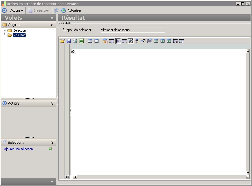Click the Support de paiement field
The image size is (252, 186).
coord(133,30)
